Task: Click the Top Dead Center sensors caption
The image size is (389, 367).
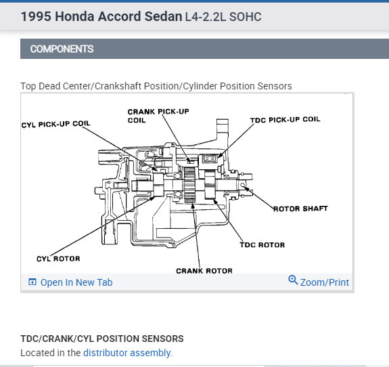Action: point(156,86)
